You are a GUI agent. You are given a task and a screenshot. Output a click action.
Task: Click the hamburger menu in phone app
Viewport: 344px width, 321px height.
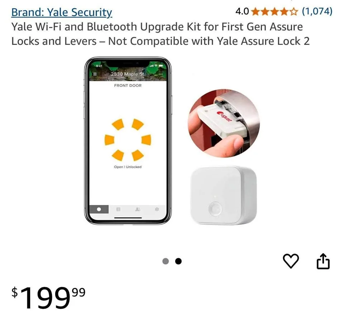pos(95,74)
